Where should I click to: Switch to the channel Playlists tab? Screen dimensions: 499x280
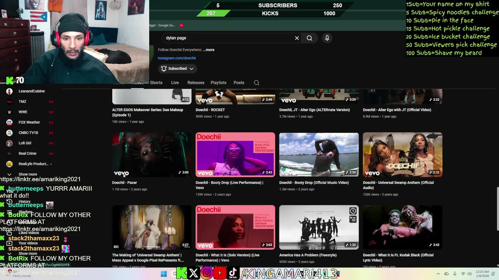[218, 82]
